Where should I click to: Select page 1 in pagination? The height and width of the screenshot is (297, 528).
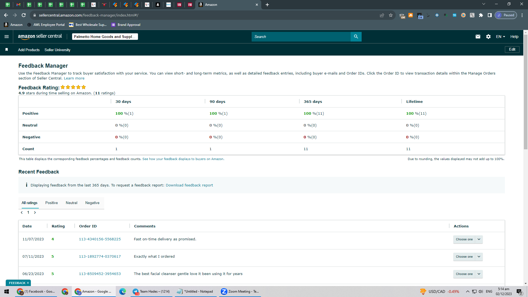(28, 213)
